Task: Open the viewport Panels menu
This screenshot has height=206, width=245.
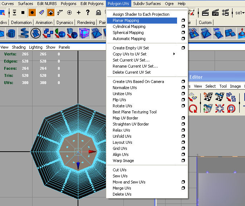Action: click(x=64, y=47)
